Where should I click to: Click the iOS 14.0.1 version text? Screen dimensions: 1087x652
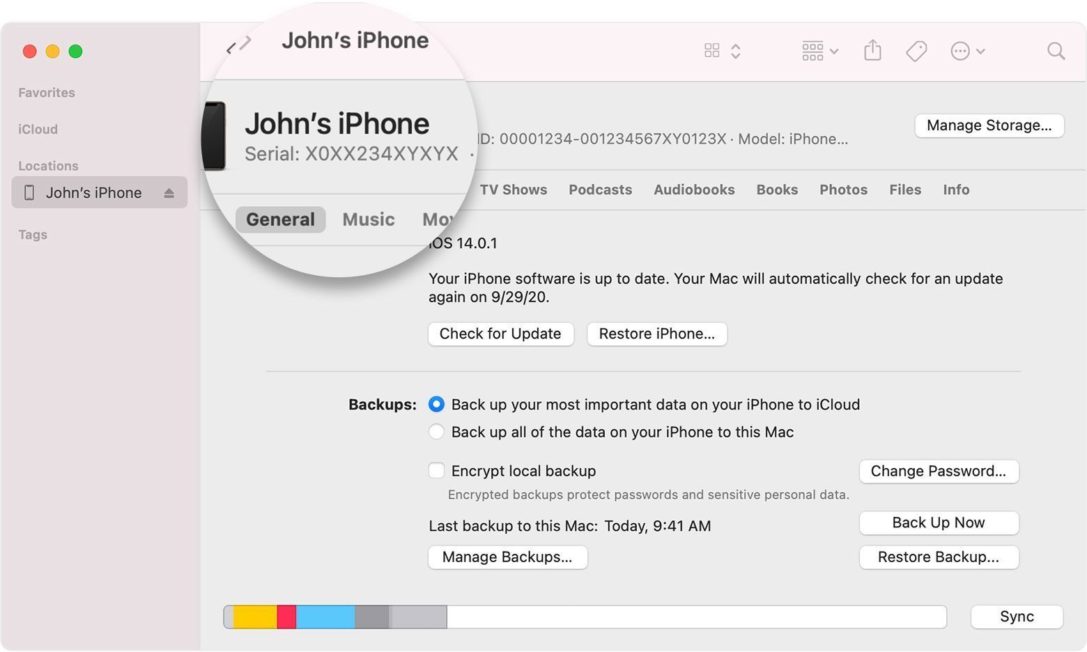pyautogui.click(x=463, y=244)
